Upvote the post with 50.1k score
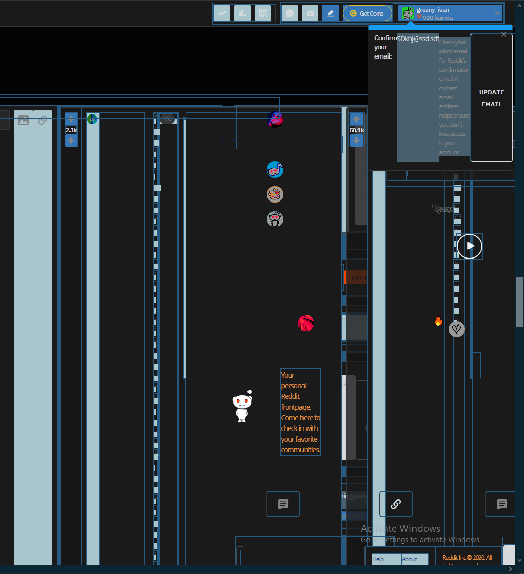Screen dimensions: 524x574 coord(356,119)
